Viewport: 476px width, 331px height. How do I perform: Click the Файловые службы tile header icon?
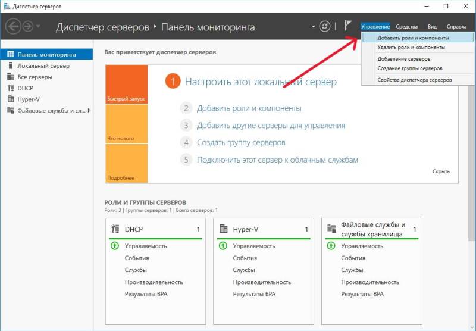tap(331, 229)
